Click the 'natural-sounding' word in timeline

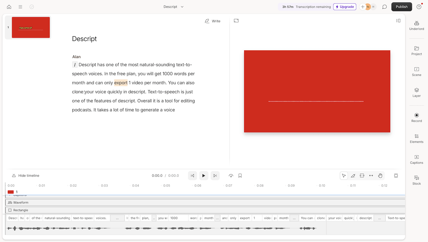coord(57,218)
